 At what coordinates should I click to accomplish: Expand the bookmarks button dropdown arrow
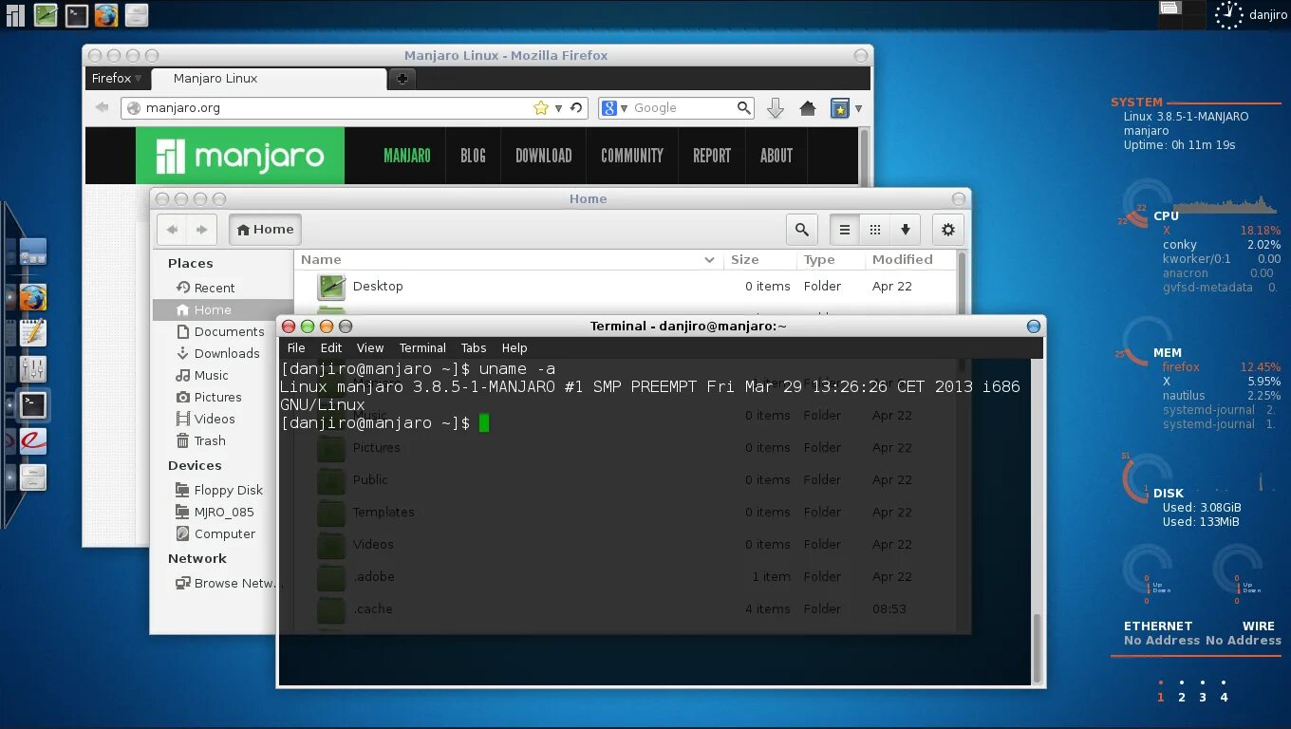(858, 108)
